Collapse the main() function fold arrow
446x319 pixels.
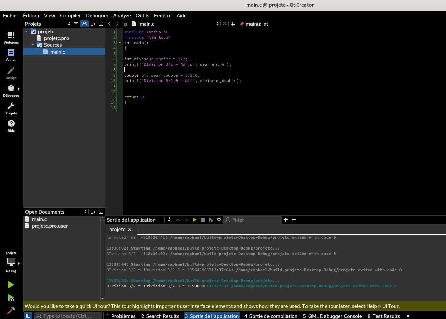tap(120, 43)
